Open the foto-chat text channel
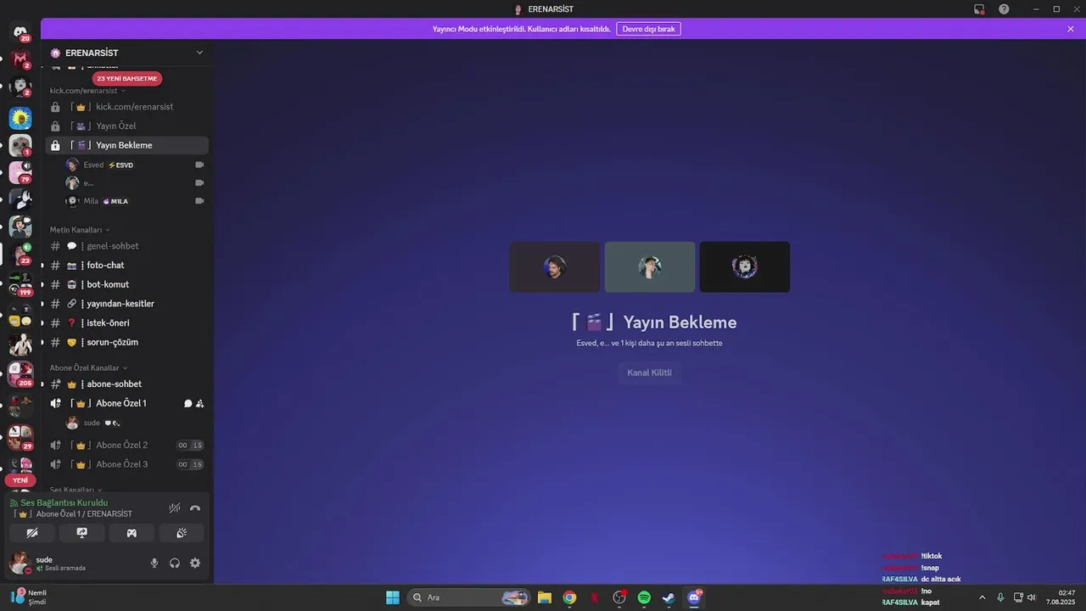 [127, 265]
